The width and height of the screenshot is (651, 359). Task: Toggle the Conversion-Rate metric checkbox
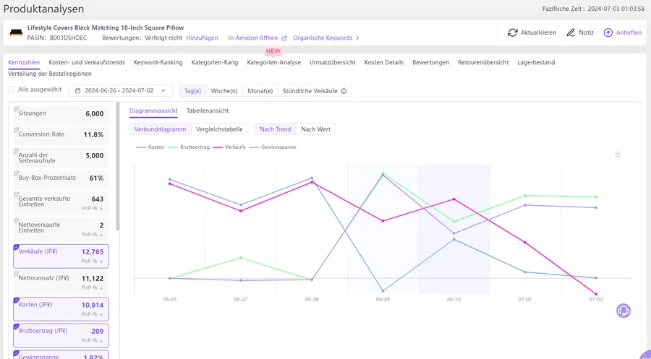coord(16,130)
